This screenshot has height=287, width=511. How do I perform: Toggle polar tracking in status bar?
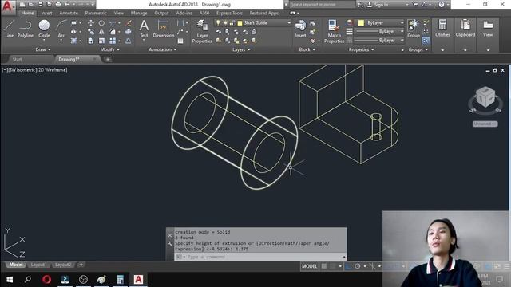(358, 266)
